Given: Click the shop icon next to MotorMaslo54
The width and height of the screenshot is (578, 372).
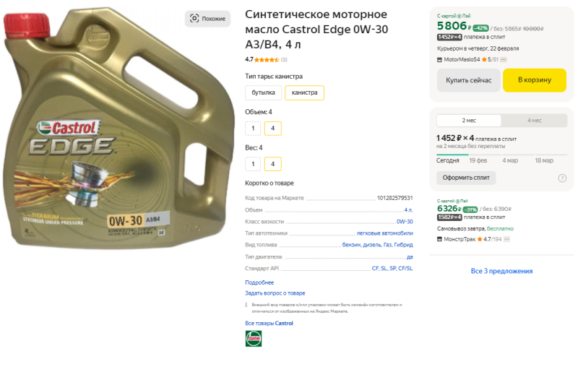Looking at the screenshot, I should click(x=439, y=60).
